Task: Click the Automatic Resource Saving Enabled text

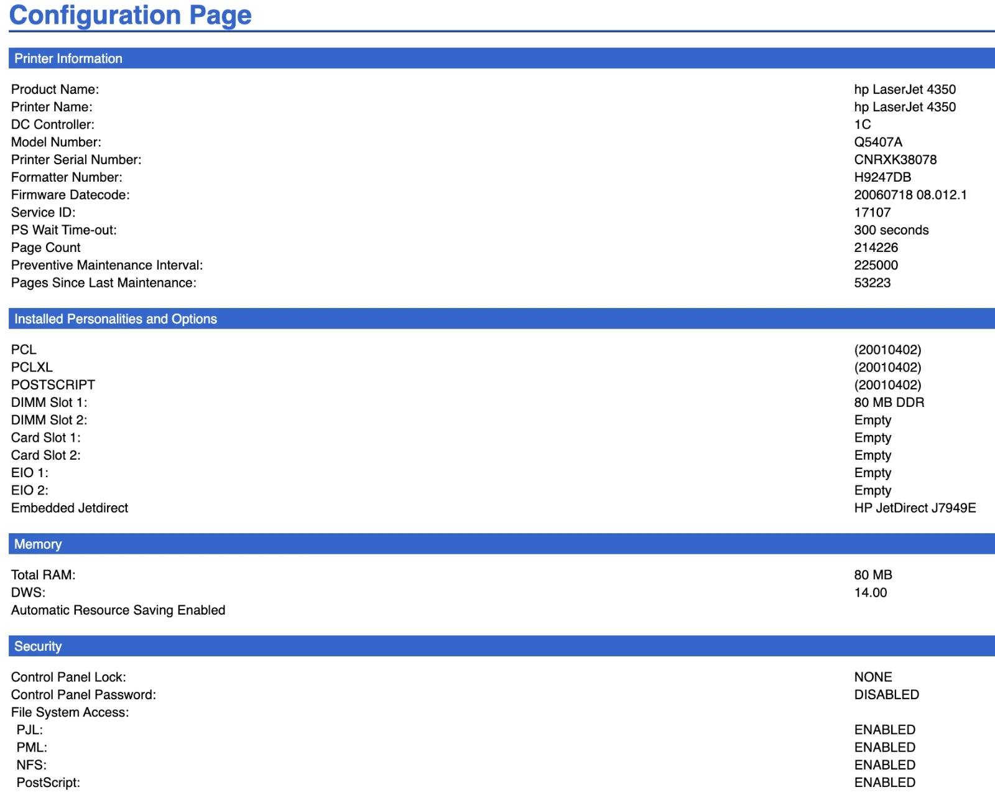Action: pyautogui.click(x=118, y=610)
